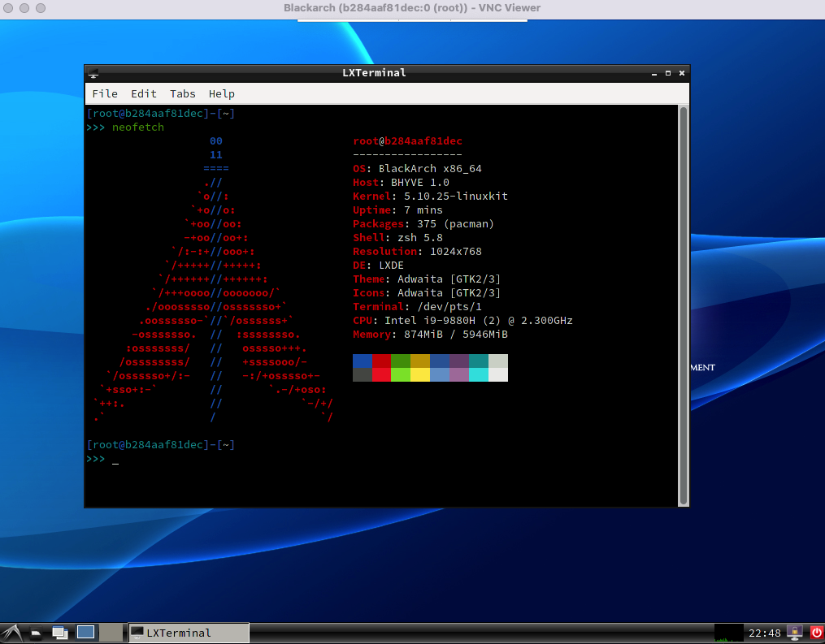Viewport: 825px width, 644px height.
Task: Click the 22:48 clock in the taskbar
Action: (765, 633)
